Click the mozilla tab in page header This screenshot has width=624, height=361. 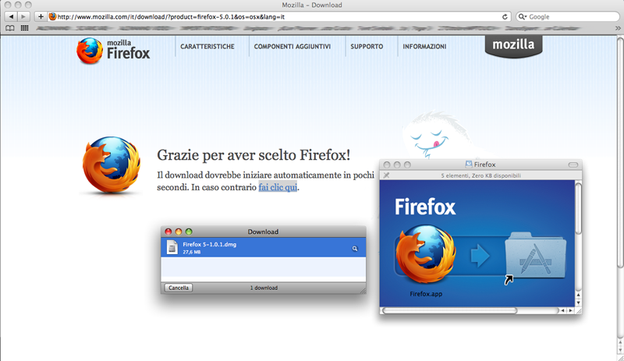(x=514, y=45)
